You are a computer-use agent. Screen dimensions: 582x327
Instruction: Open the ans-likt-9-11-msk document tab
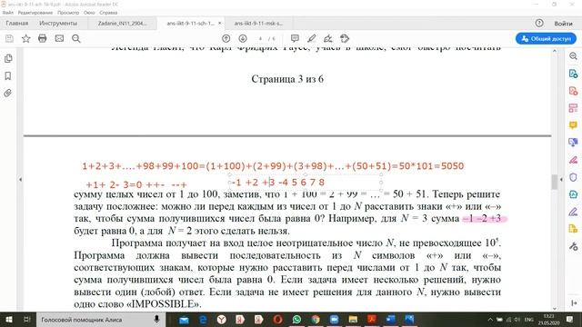[x=258, y=23]
